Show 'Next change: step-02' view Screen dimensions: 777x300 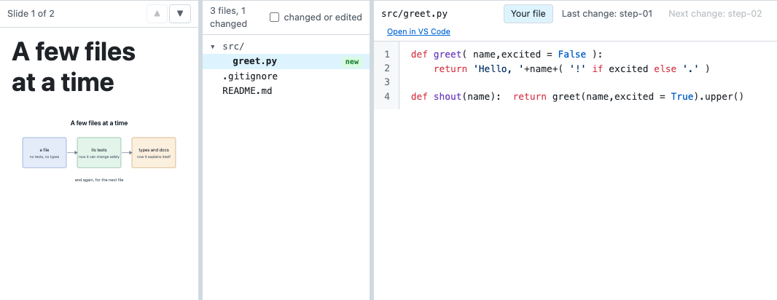tap(715, 14)
